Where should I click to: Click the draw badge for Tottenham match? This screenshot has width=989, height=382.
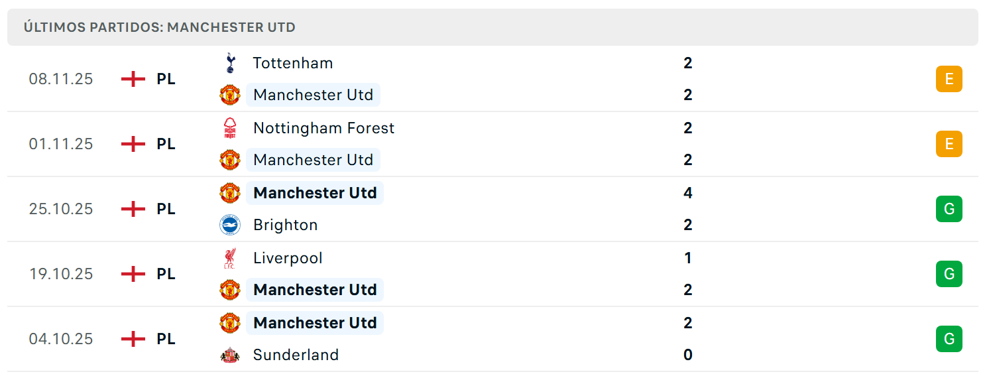949,79
